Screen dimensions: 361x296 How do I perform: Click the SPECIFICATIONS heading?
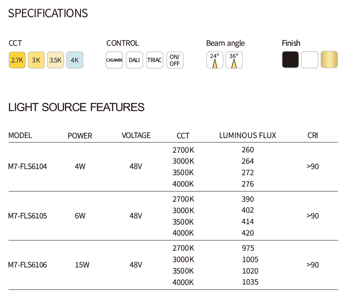click(x=48, y=13)
